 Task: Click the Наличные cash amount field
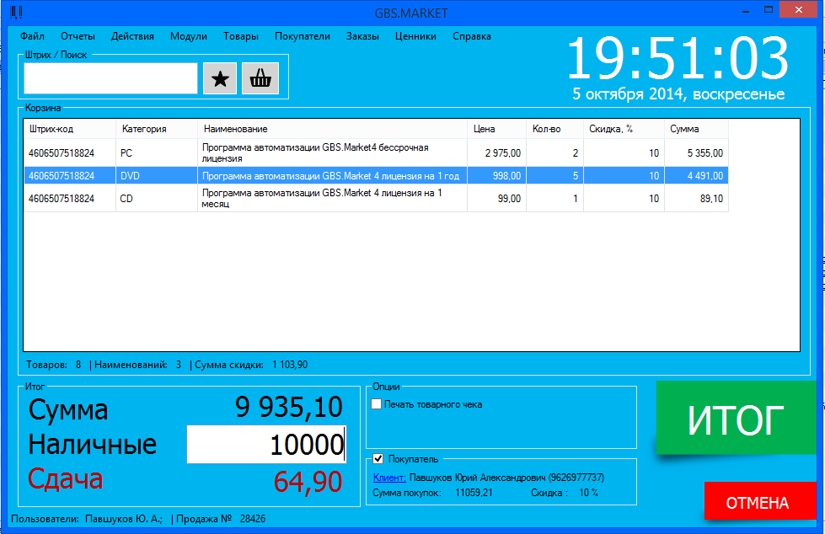267,445
